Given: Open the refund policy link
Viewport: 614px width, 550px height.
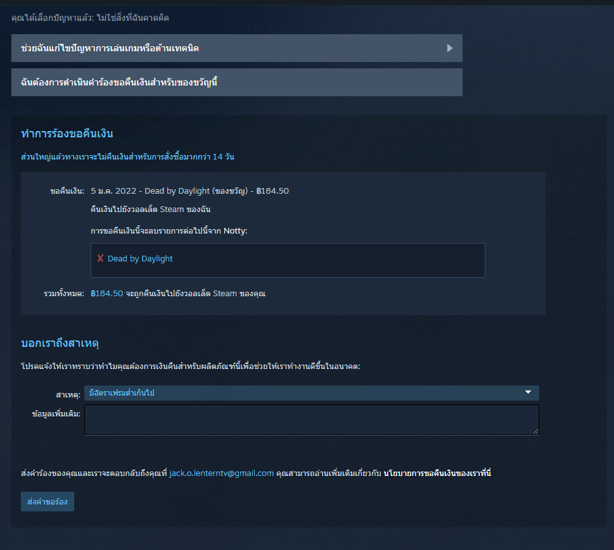Looking at the screenshot, I should pos(437,473).
